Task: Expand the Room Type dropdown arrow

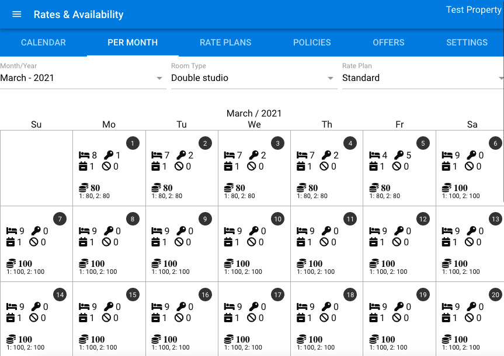Action: coord(330,78)
